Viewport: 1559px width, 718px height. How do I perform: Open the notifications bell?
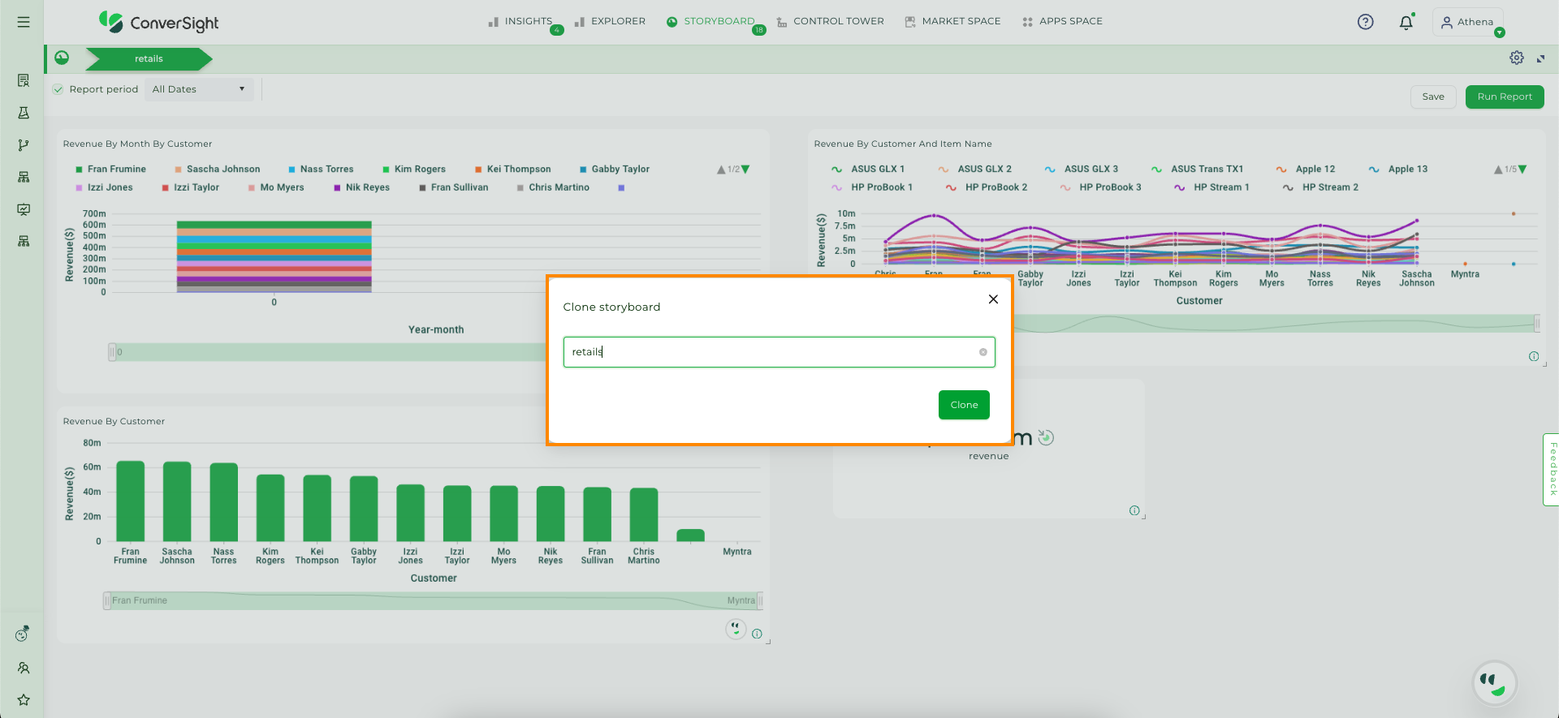1406,22
